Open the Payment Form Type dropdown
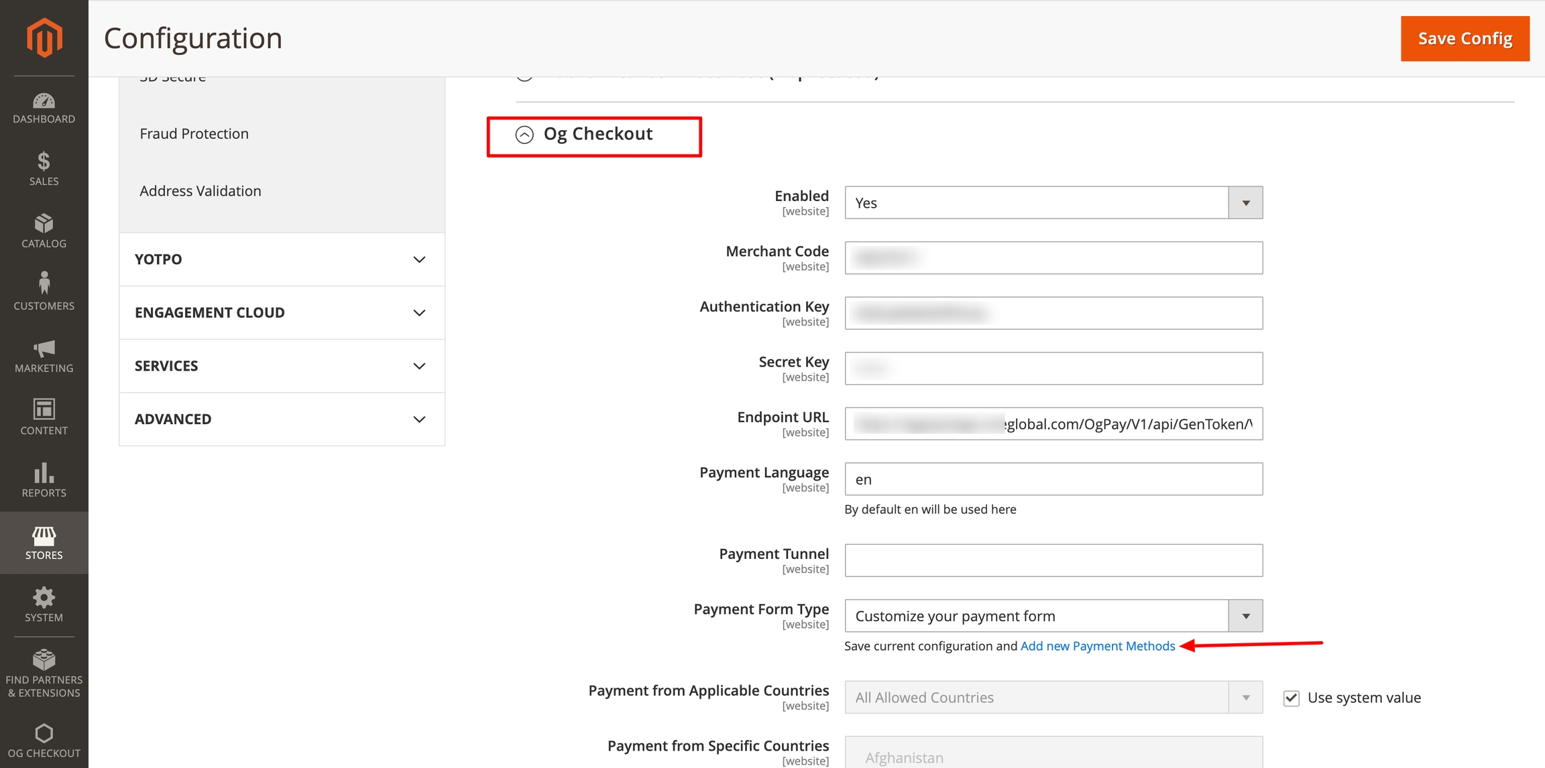Image resolution: width=1545 pixels, height=768 pixels. (x=1053, y=616)
